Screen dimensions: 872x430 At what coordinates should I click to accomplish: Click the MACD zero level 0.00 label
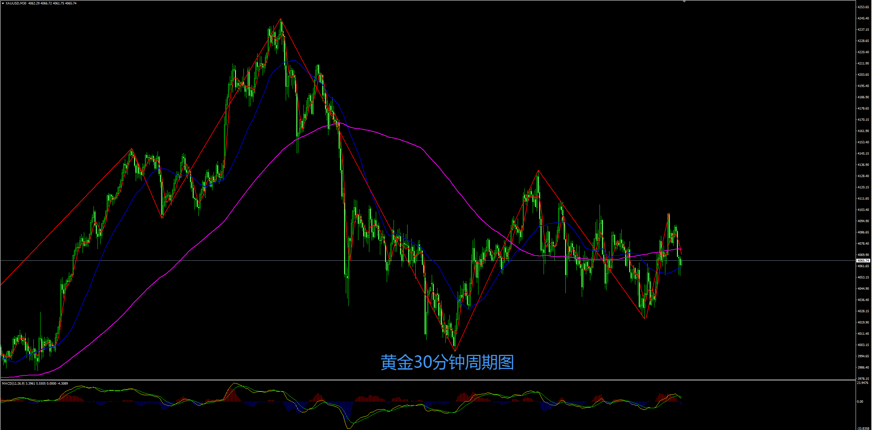click(860, 401)
